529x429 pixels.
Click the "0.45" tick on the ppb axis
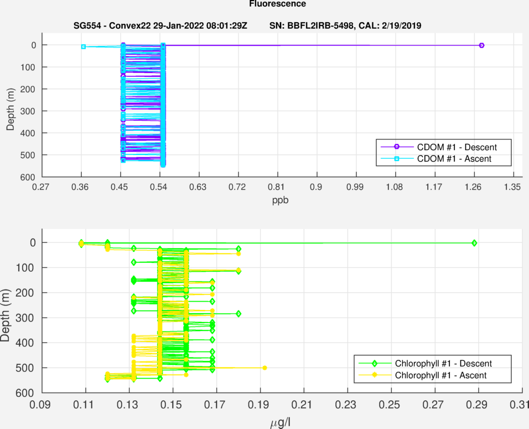click(119, 187)
